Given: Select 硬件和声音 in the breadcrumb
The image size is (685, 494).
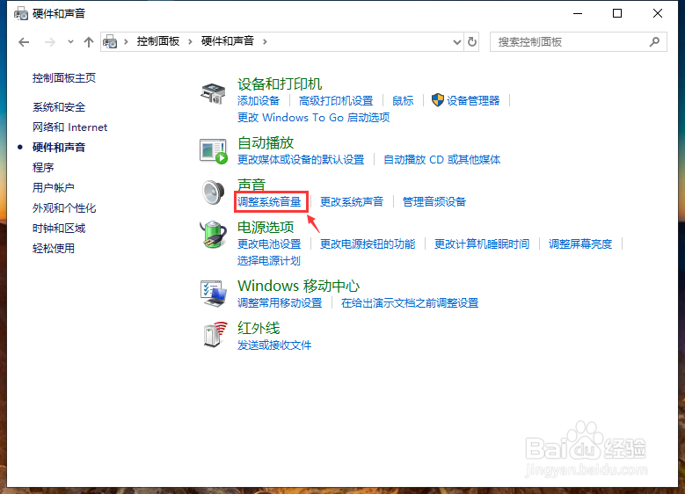Looking at the screenshot, I should point(227,41).
